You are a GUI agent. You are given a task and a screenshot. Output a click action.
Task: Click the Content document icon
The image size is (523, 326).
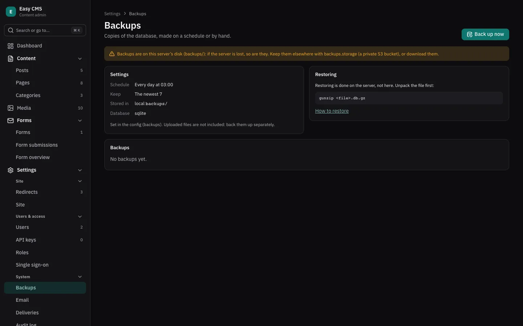click(11, 58)
